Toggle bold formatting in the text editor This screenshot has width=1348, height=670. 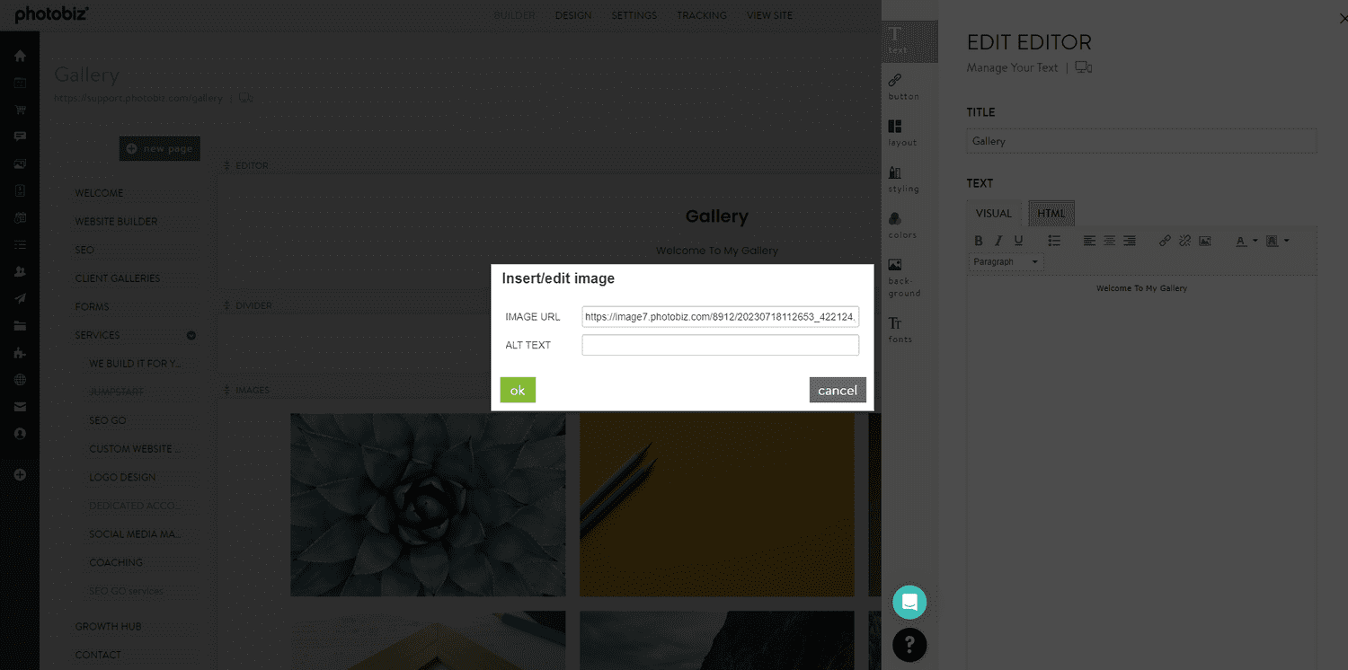click(x=978, y=241)
